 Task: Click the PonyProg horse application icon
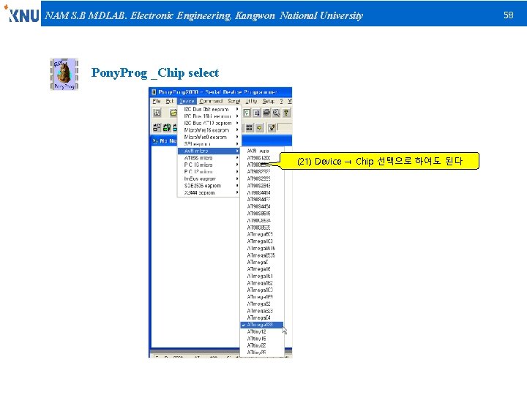click(64, 74)
